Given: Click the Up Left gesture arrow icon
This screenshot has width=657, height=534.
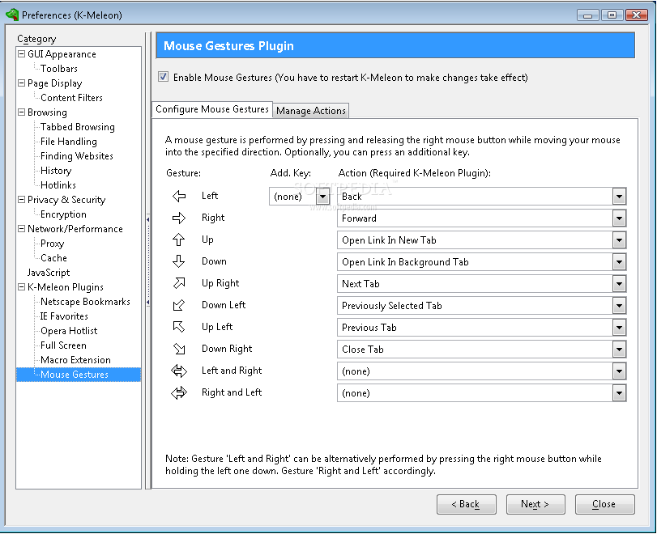Looking at the screenshot, I should coord(179,327).
